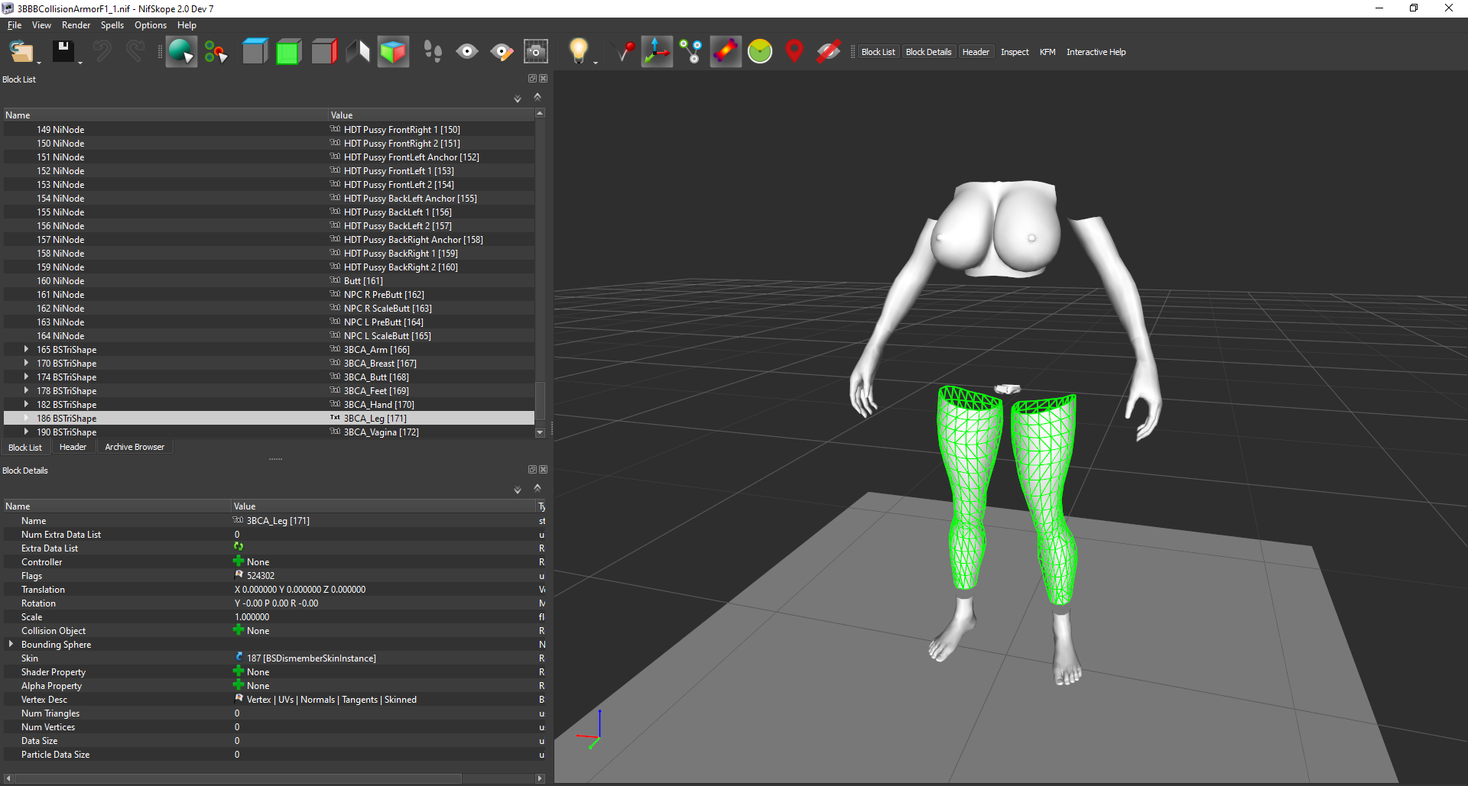Image resolution: width=1468 pixels, height=786 pixels.
Task: Click the Interactive Help button
Action: [x=1096, y=52]
